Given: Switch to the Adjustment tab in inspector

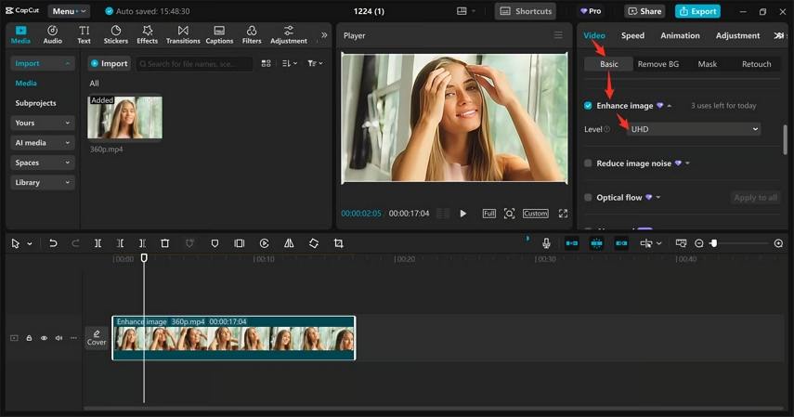Looking at the screenshot, I should 737,35.
